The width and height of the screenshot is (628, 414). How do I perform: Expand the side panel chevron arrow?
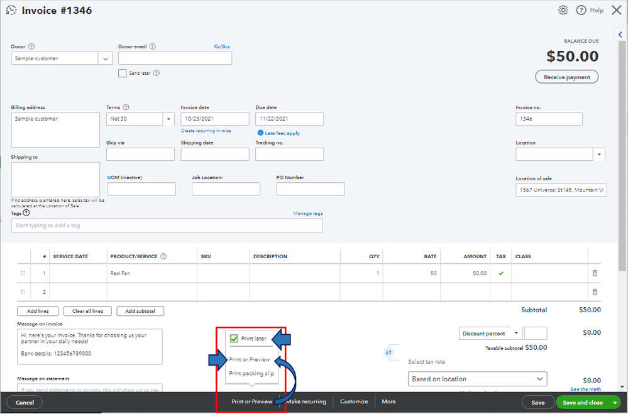click(620, 35)
